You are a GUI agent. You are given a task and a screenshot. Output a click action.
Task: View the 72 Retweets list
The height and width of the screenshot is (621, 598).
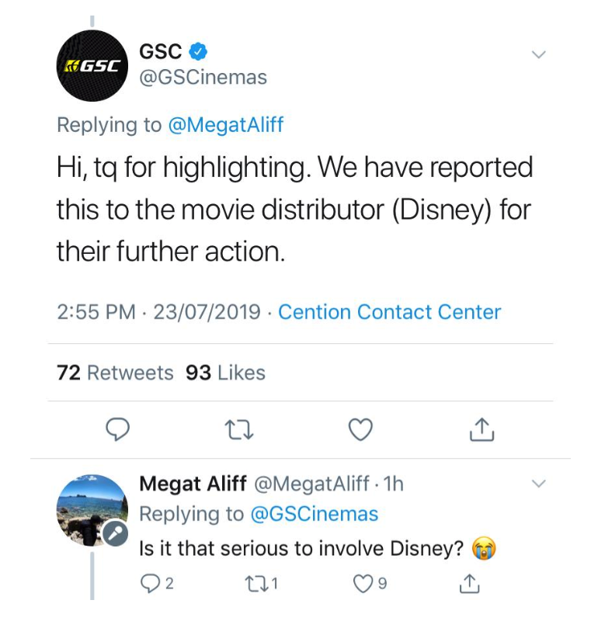[x=115, y=373]
